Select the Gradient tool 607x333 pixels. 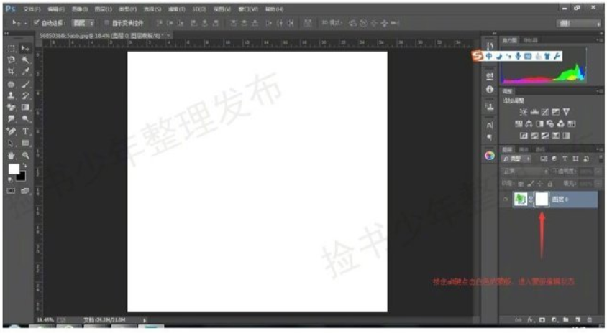click(25, 108)
